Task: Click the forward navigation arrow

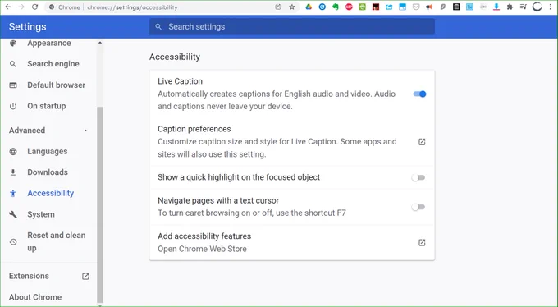Action: 21,7
